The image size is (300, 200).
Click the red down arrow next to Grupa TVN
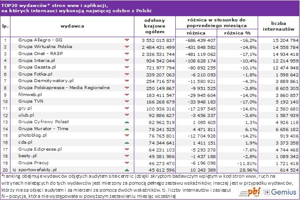click(x=127, y=101)
